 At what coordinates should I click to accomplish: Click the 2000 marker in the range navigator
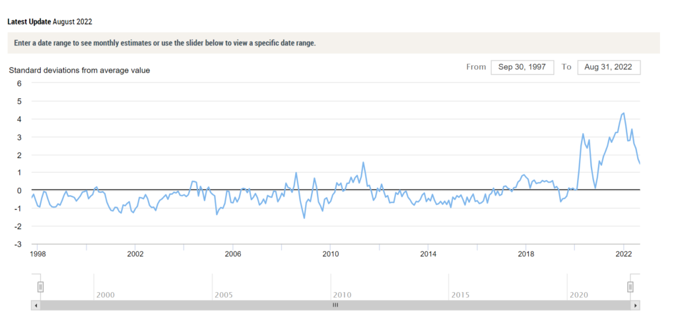coord(105,295)
